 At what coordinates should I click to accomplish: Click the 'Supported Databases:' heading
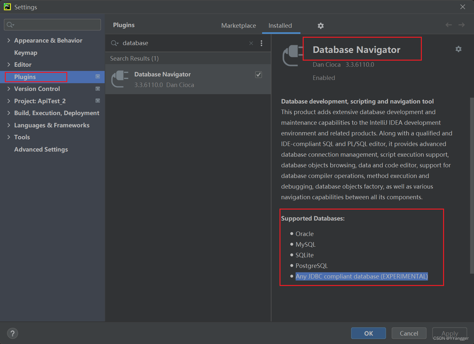[x=313, y=218]
